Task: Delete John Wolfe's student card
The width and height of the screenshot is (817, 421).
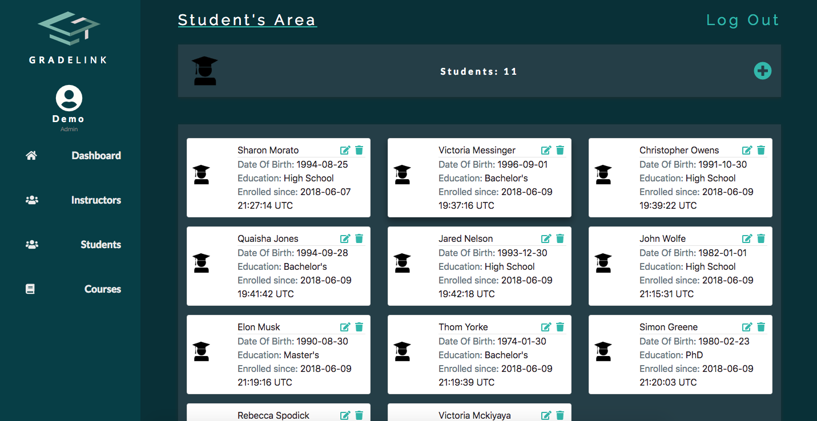Action: point(761,238)
